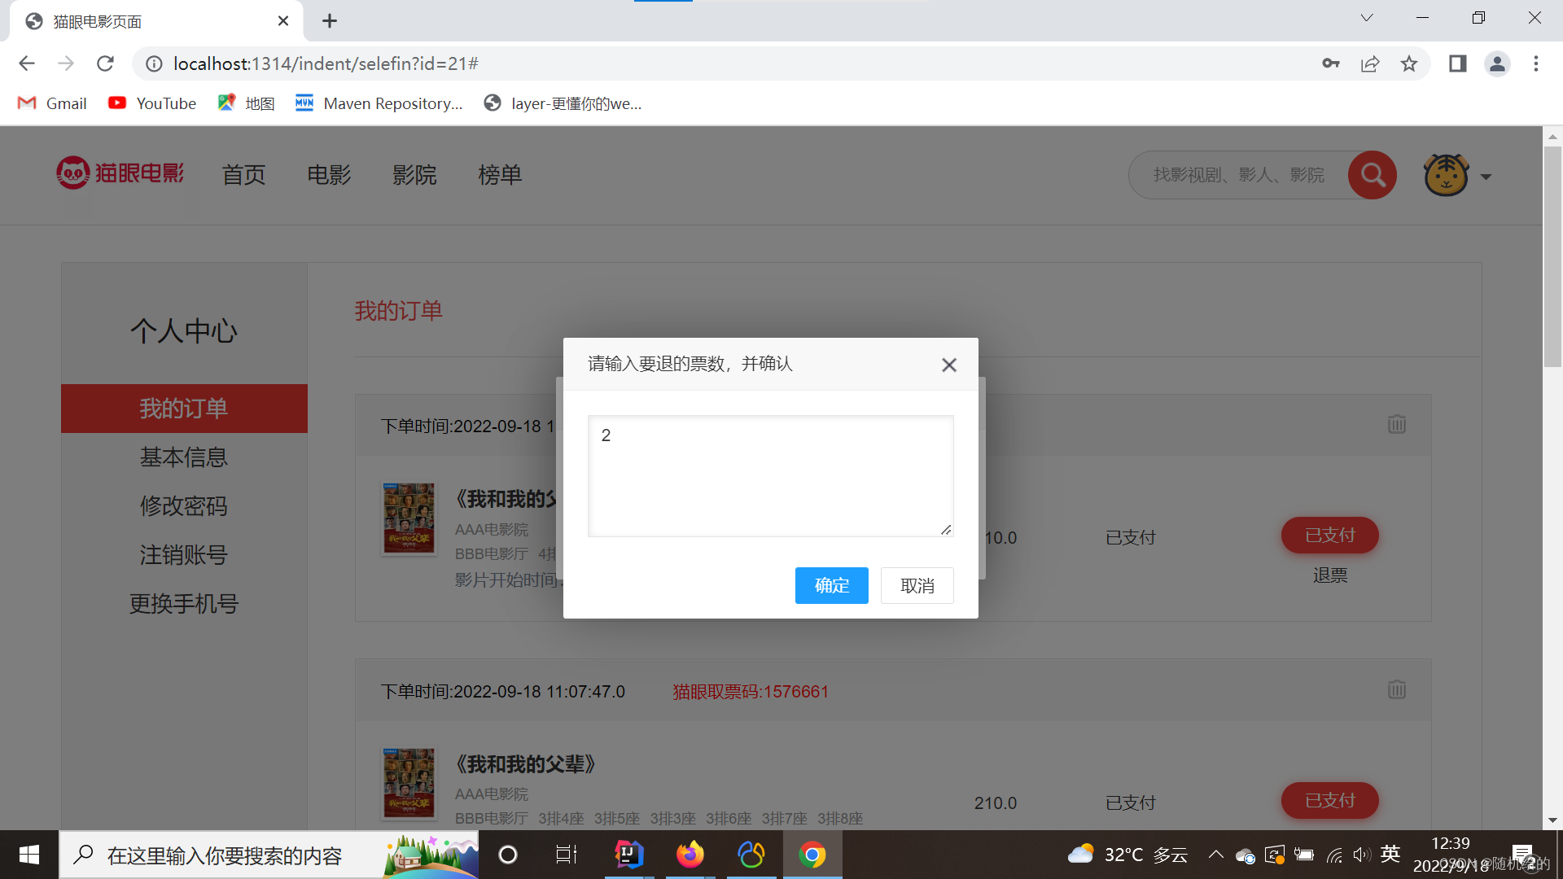
Task: Open 影院 navigation tab
Action: (414, 175)
